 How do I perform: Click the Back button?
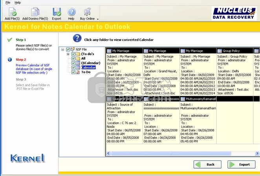coord(207,164)
